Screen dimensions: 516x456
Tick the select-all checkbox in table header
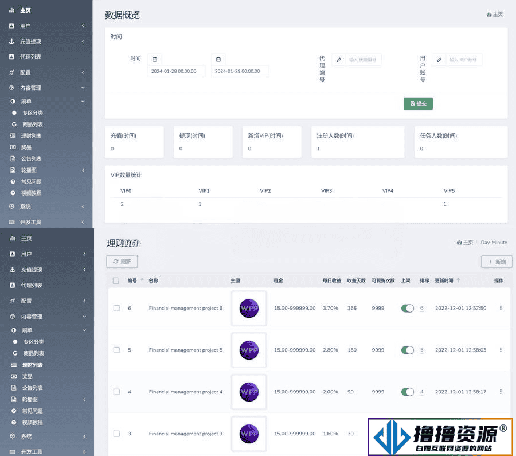point(116,280)
